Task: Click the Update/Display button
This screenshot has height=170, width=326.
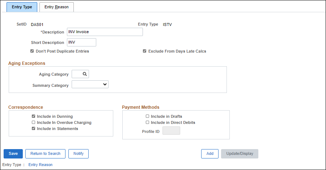Action: tap(240, 153)
